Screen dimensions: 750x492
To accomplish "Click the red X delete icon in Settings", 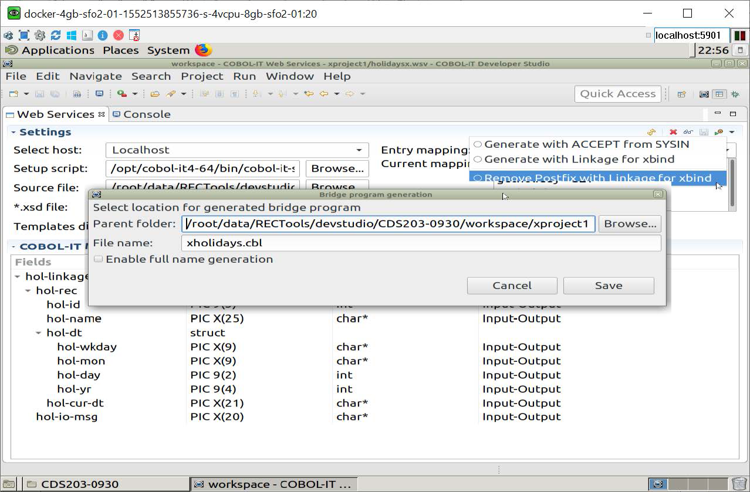I will click(673, 133).
